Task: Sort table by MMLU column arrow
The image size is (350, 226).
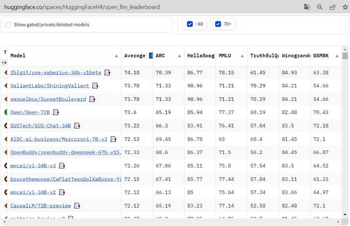Action: coord(242,56)
